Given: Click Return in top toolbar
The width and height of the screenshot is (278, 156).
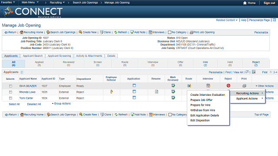Looking at the screenshot, I should click(10, 32).
